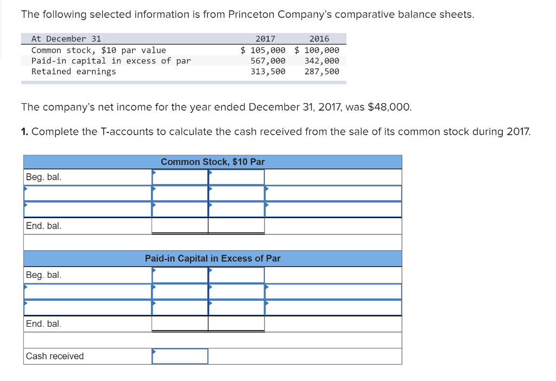This screenshot has width=556, height=381.
Task: Select the Beg. bal. label in Common Stock account
Action: (42, 176)
